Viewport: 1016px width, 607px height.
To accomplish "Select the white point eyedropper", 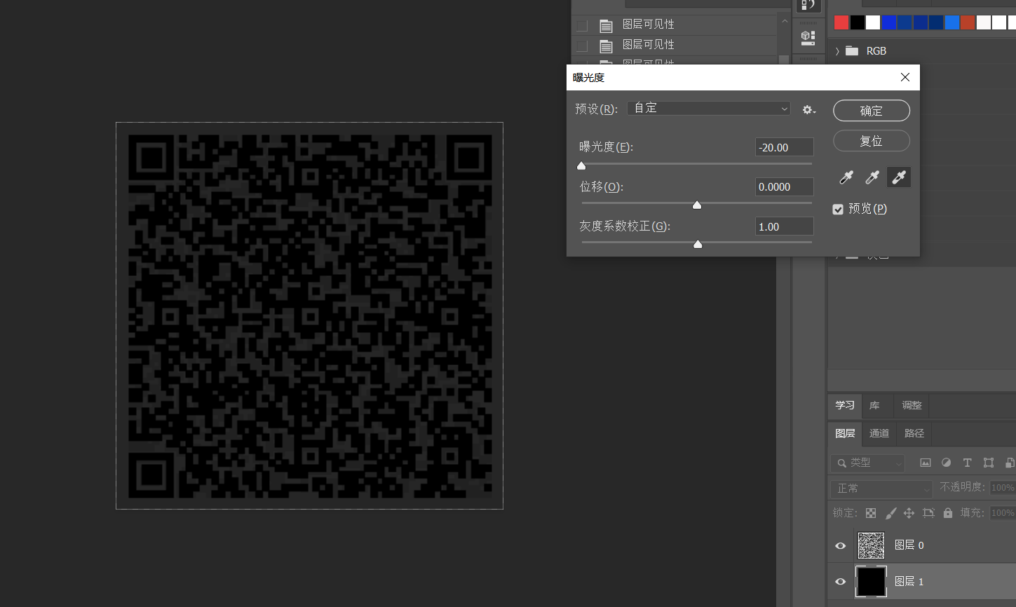I will pyautogui.click(x=898, y=177).
